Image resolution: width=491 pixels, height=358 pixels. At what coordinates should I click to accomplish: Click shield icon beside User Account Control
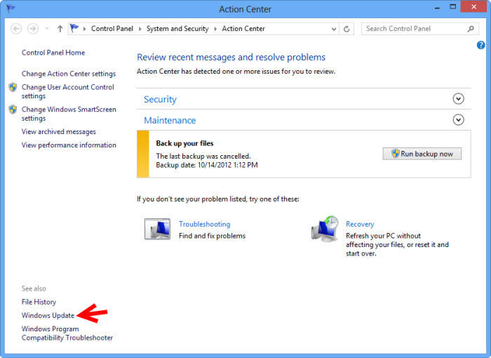pos(13,87)
